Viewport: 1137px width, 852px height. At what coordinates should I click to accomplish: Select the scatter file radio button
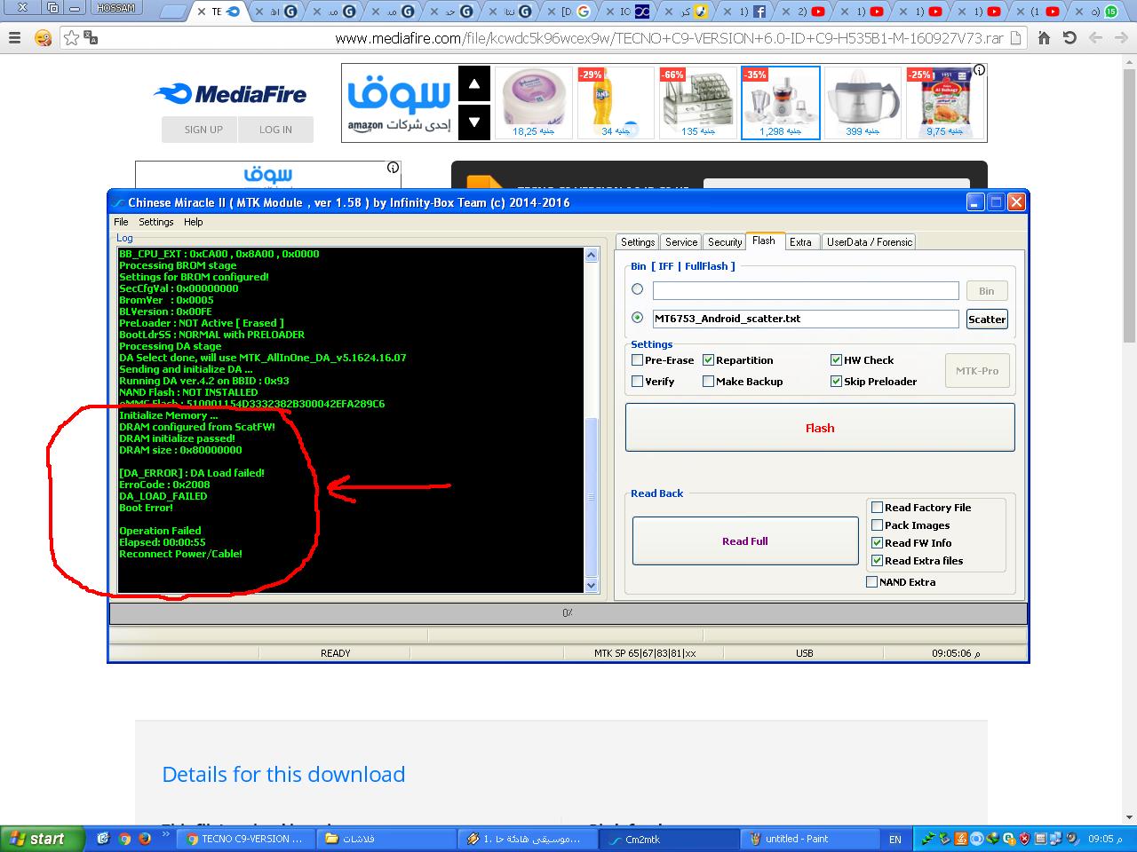click(x=637, y=318)
